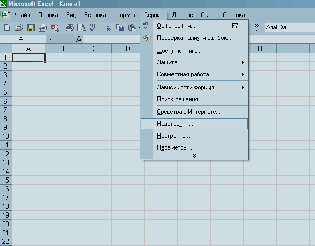Expand the Защита submenu

(243, 62)
